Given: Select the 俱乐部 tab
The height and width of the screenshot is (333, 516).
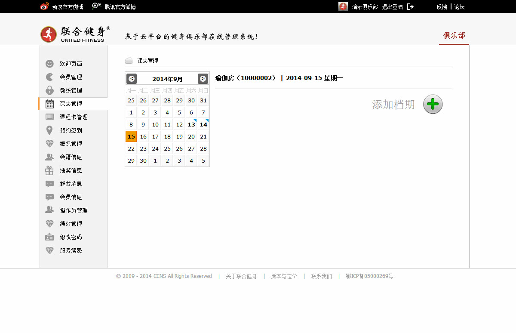Looking at the screenshot, I should (454, 35).
